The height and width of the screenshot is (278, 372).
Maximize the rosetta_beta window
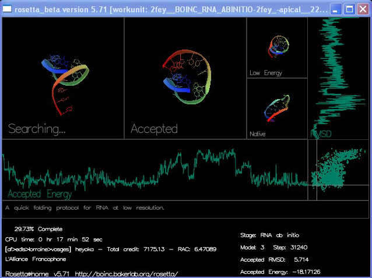(349, 9)
